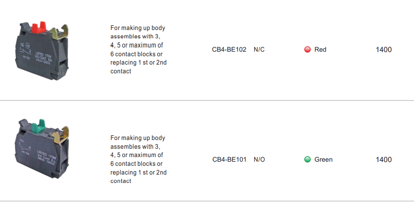This screenshot has width=414, height=205.
Task: Click the description text beside CB4-BE102
Action: [x=138, y=50]
